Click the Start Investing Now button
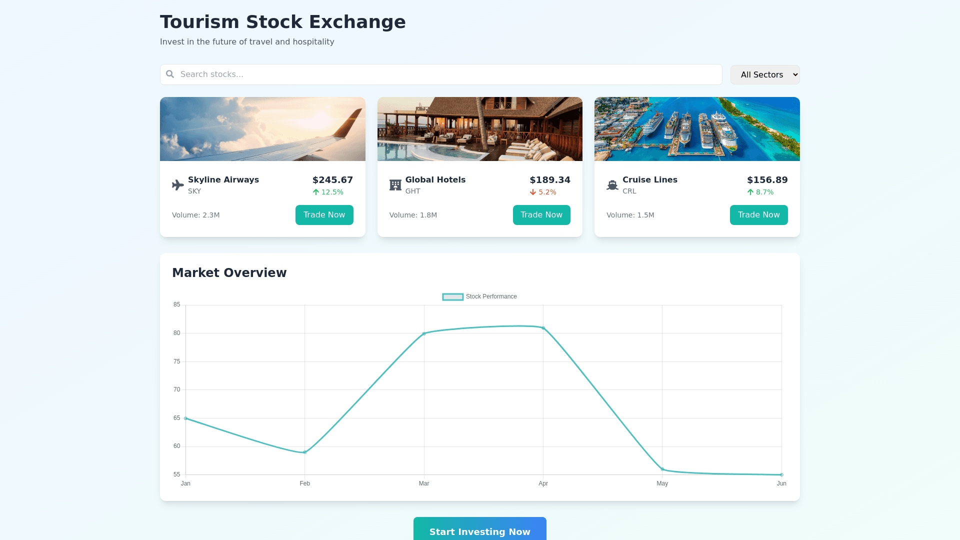The width and height of the screenshot is (960, 540). coord(479,531)
